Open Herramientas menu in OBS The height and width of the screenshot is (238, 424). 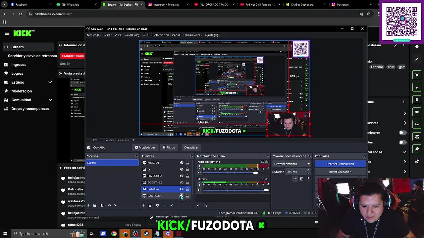[x=192, y=35]
